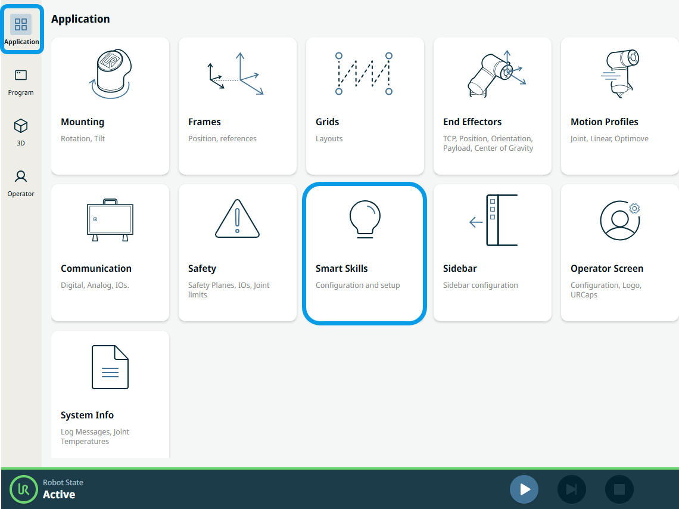This screenshot has width=679, height=509.
Task: Click the Frames coordinate axes icon
Action: tap(236, 74)
